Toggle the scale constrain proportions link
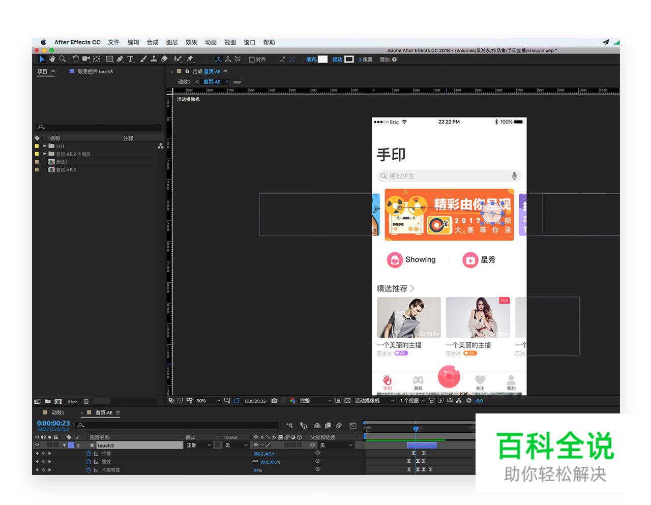 [256, 462]
